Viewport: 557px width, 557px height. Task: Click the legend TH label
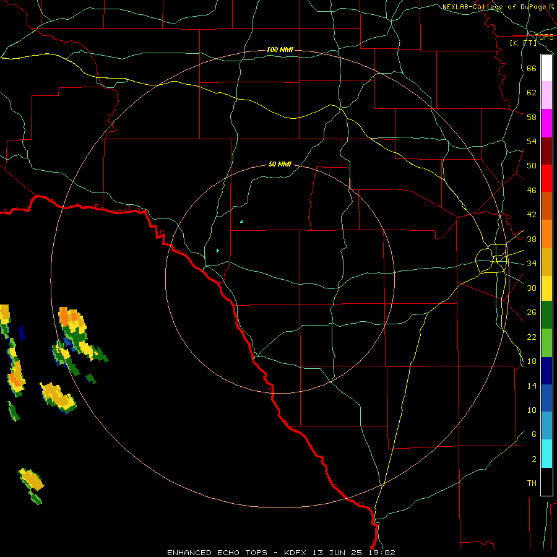(532, 483)
